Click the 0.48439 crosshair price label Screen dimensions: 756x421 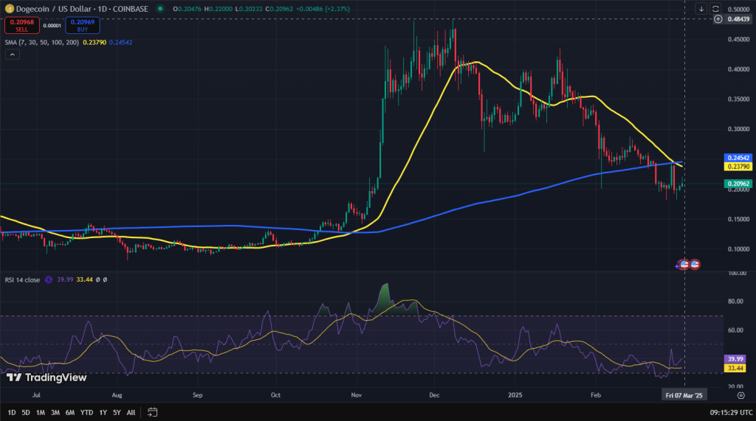tap(738, 19)
